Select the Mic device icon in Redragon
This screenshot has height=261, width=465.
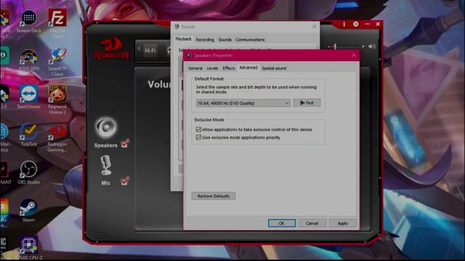105,166
